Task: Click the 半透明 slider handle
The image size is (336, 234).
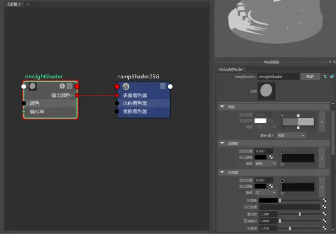Action: [290, 228]
